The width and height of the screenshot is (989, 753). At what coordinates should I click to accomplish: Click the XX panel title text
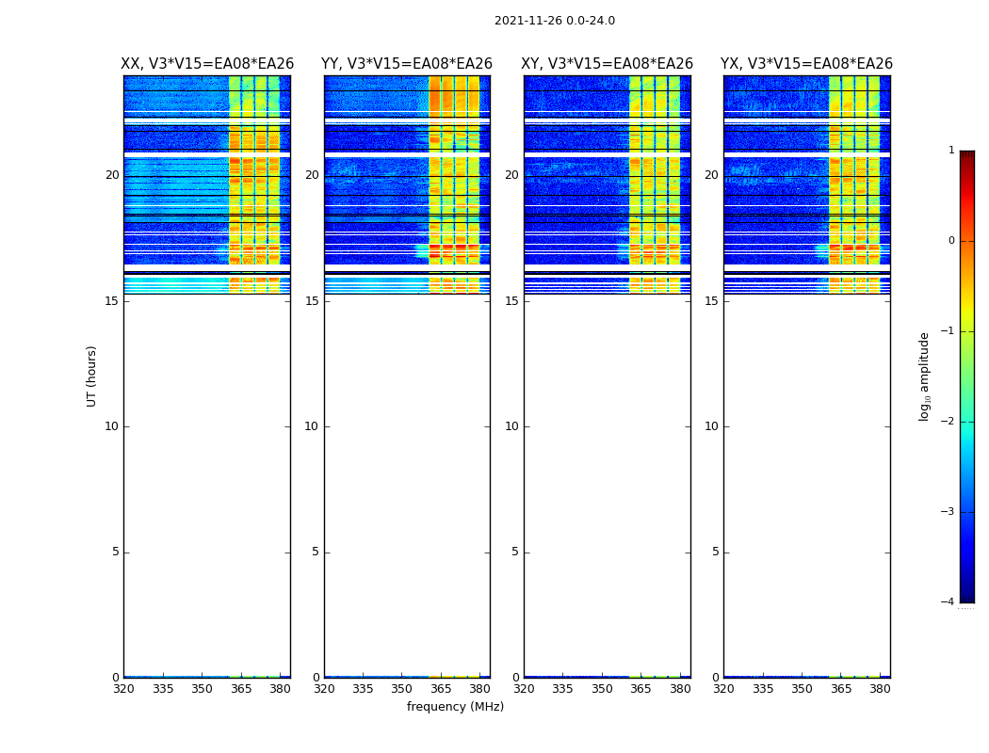[207, 64]
